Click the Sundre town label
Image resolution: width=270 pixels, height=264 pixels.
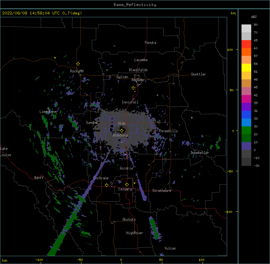click(x=91, y=123)
